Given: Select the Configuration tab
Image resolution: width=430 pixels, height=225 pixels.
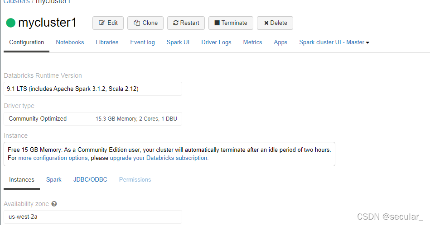Looking at the screenshot, I should click(27, 42).
